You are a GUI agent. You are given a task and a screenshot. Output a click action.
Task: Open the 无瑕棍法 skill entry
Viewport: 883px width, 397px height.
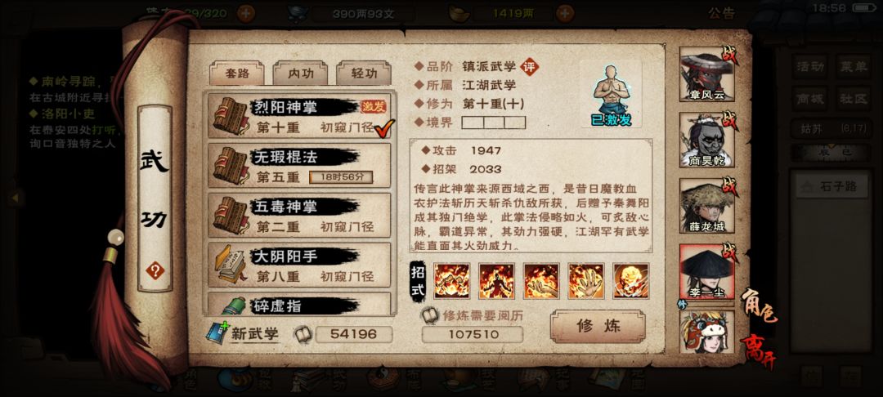[299, 165]
